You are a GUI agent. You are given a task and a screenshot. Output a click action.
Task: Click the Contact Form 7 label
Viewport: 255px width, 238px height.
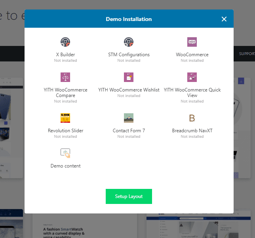[129, 131]
